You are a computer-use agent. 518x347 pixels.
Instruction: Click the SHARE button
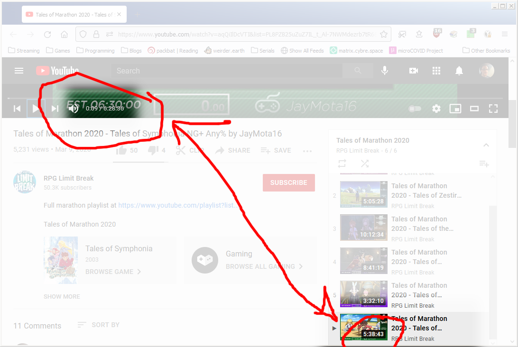pyautogui.click(x=232, y=151)
